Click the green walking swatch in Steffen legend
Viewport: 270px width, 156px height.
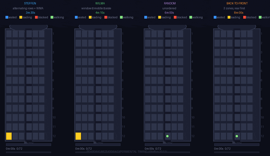point(52,17)
